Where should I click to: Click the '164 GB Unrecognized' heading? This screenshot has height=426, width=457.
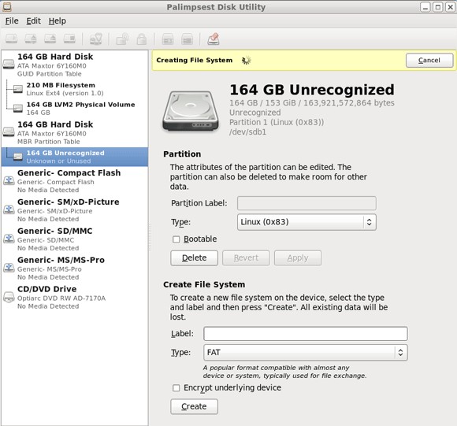[x=312, y=90]
